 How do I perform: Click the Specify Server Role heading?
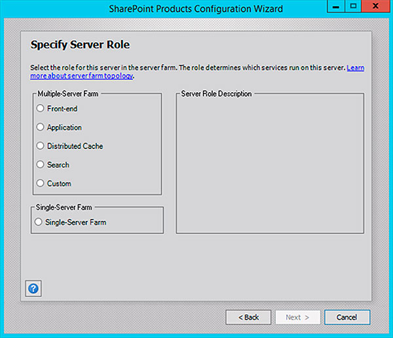pyautogui.click(x=80, y=44)
